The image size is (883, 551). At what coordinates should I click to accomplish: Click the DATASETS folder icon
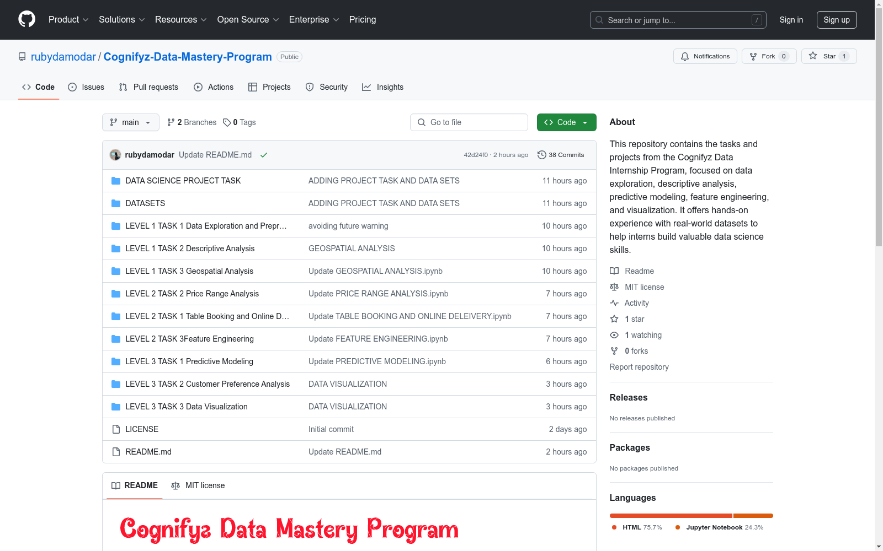point(116,203)
